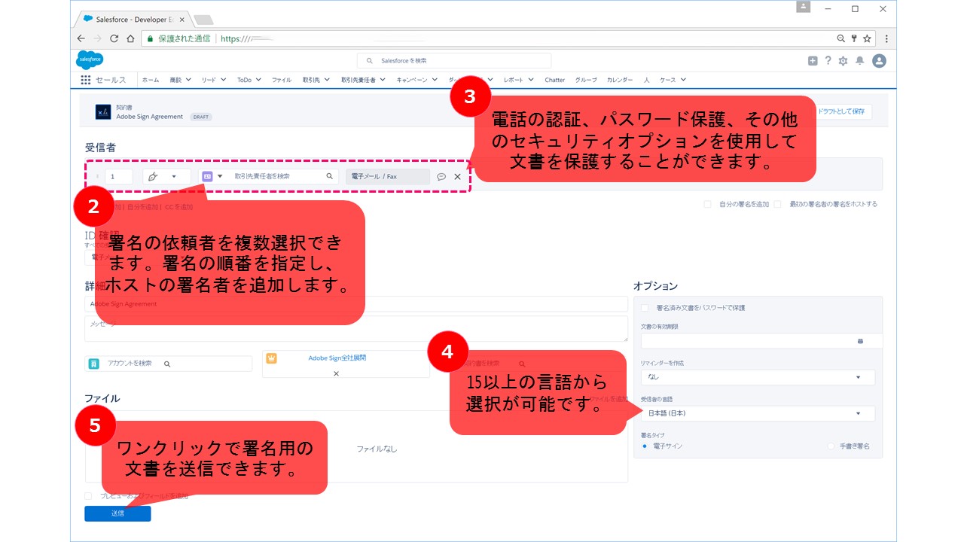Open the Salesforce app launcher grid

85,80
